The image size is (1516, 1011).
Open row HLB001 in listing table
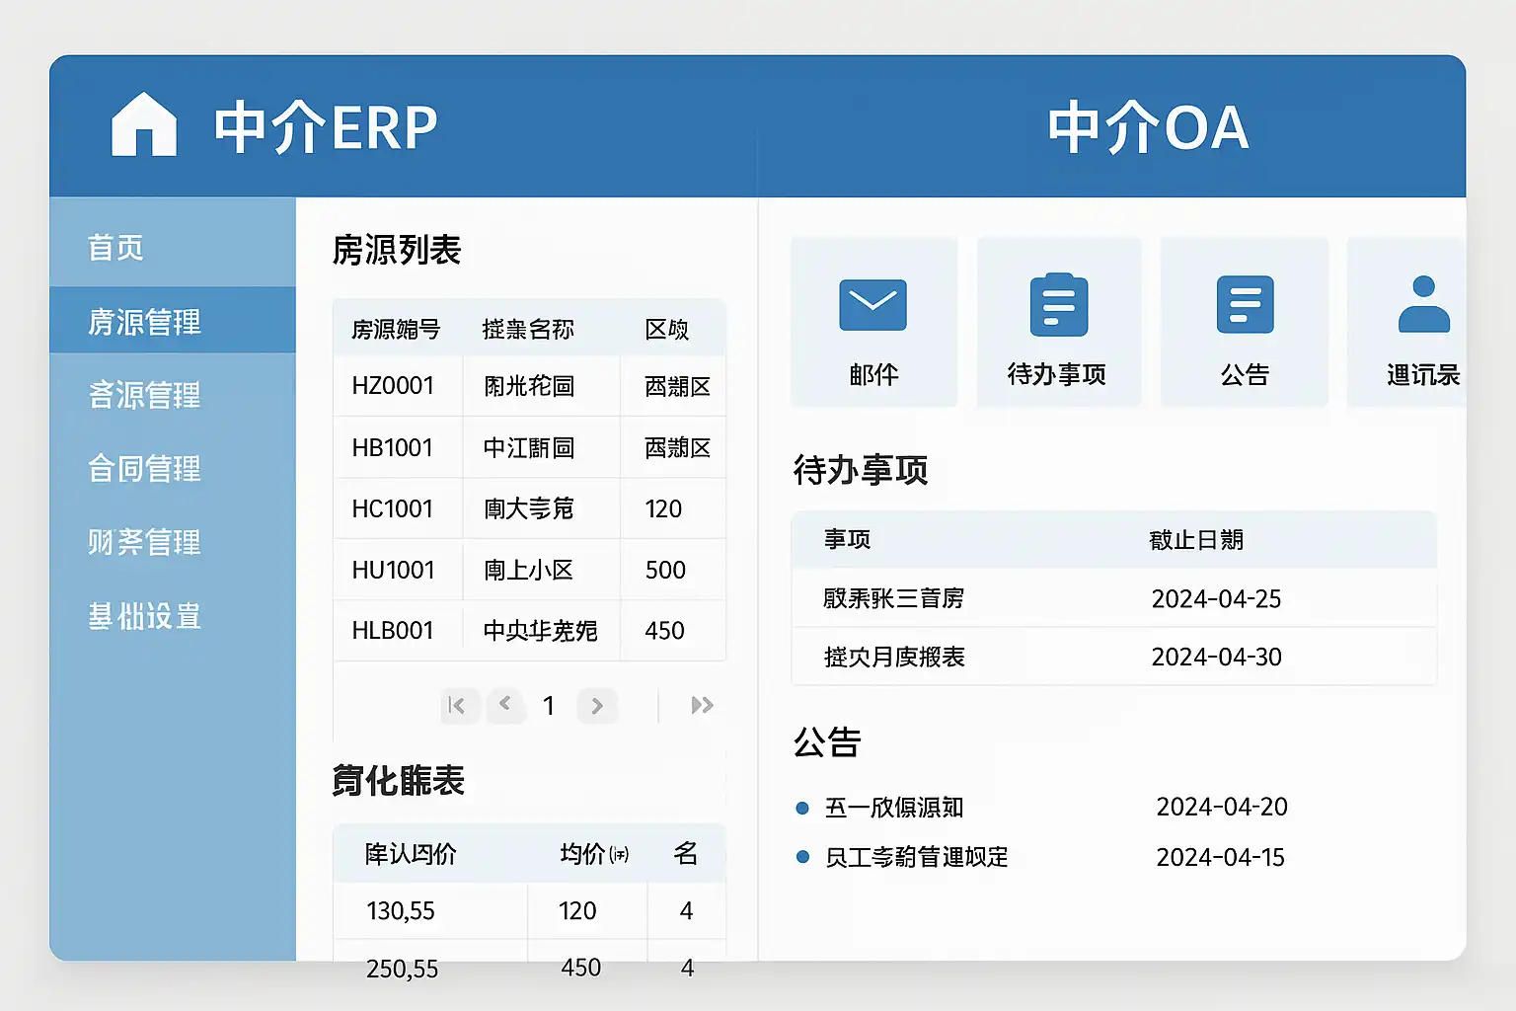coord(530,630)
